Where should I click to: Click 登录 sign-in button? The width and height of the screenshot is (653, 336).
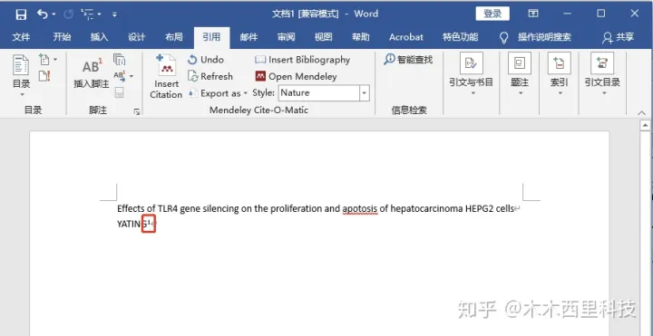click(x=492, y=14)
